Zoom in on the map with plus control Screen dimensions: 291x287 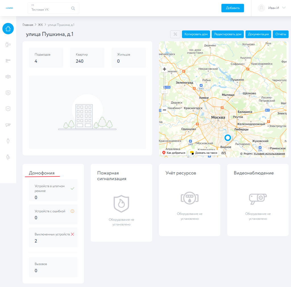click(x=165, y=69)
